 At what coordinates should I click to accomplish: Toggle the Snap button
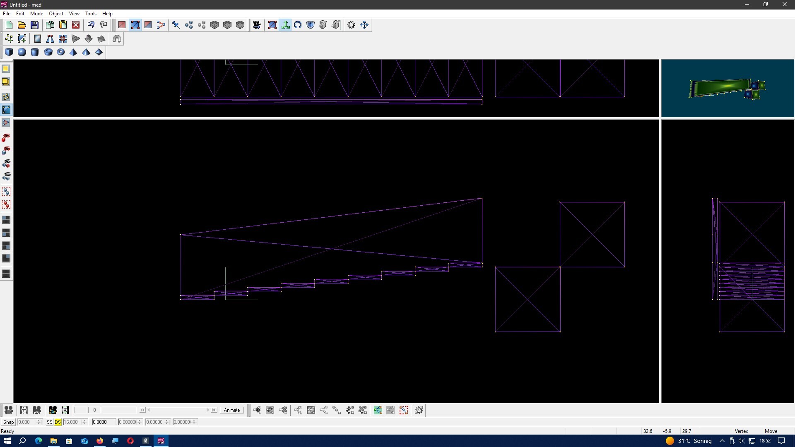coord(8,422)
